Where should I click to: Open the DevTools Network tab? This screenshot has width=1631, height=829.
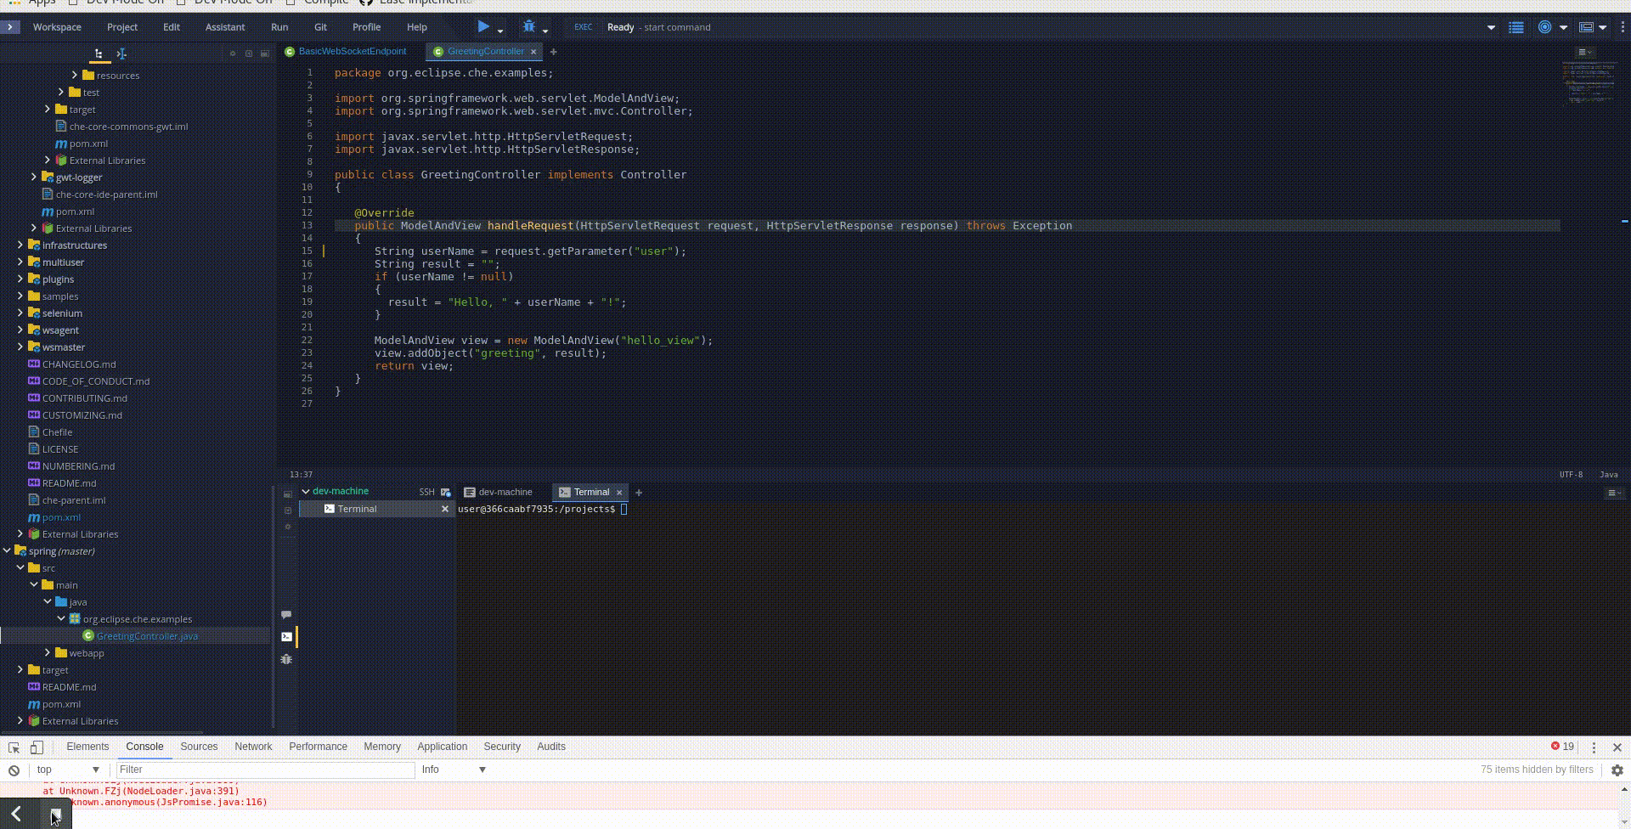tap(253, 747)
